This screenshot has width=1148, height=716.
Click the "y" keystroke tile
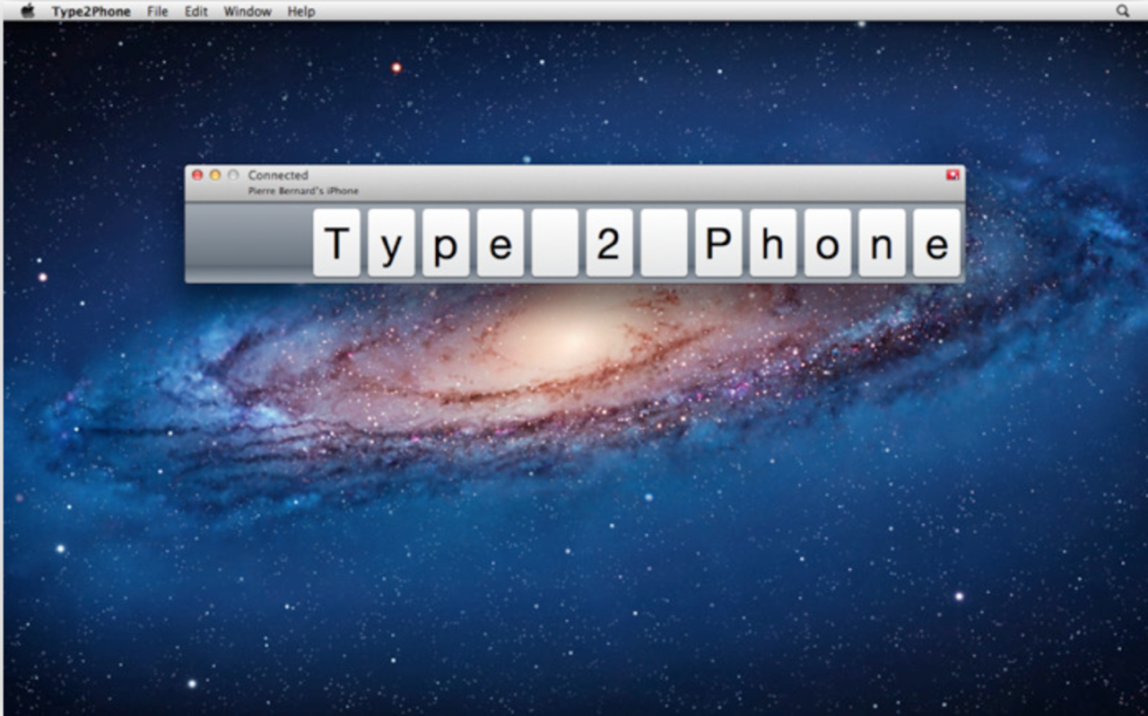pyautogui.click(x=390, y=242)
